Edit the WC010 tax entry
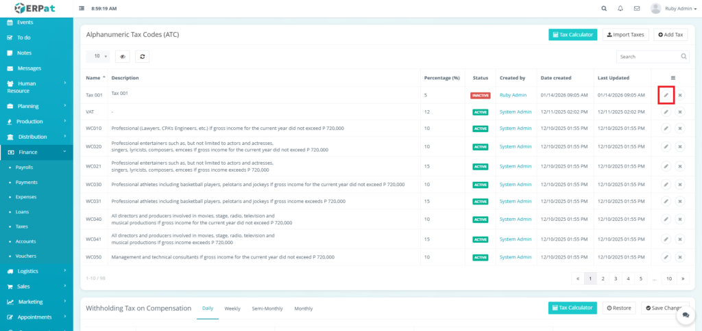This screenshot has height=331, width=702. pyautogui.click(x=666, y=129)
